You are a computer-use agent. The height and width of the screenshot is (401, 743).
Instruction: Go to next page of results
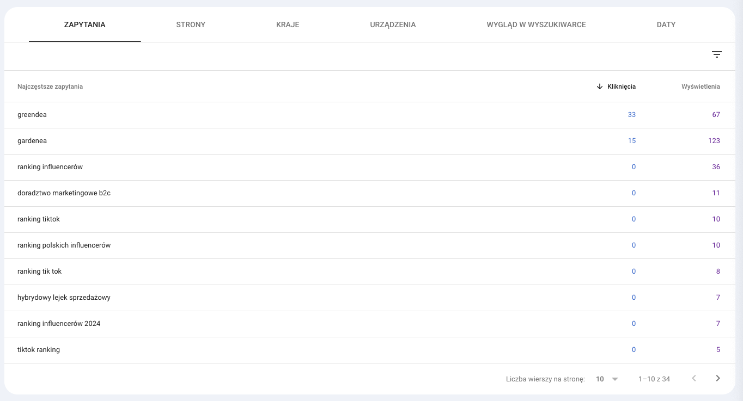click(x=717, y=379)
